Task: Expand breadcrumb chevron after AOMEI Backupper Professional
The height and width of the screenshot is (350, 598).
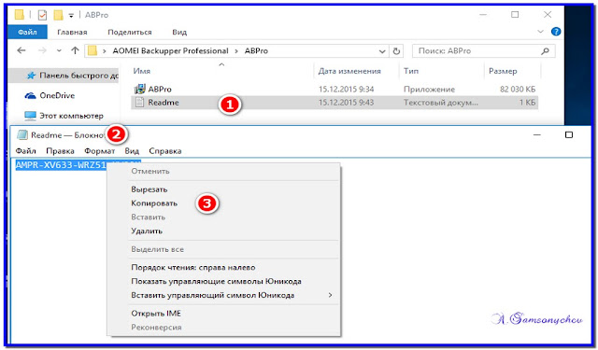Action: [x=236, y=51]
